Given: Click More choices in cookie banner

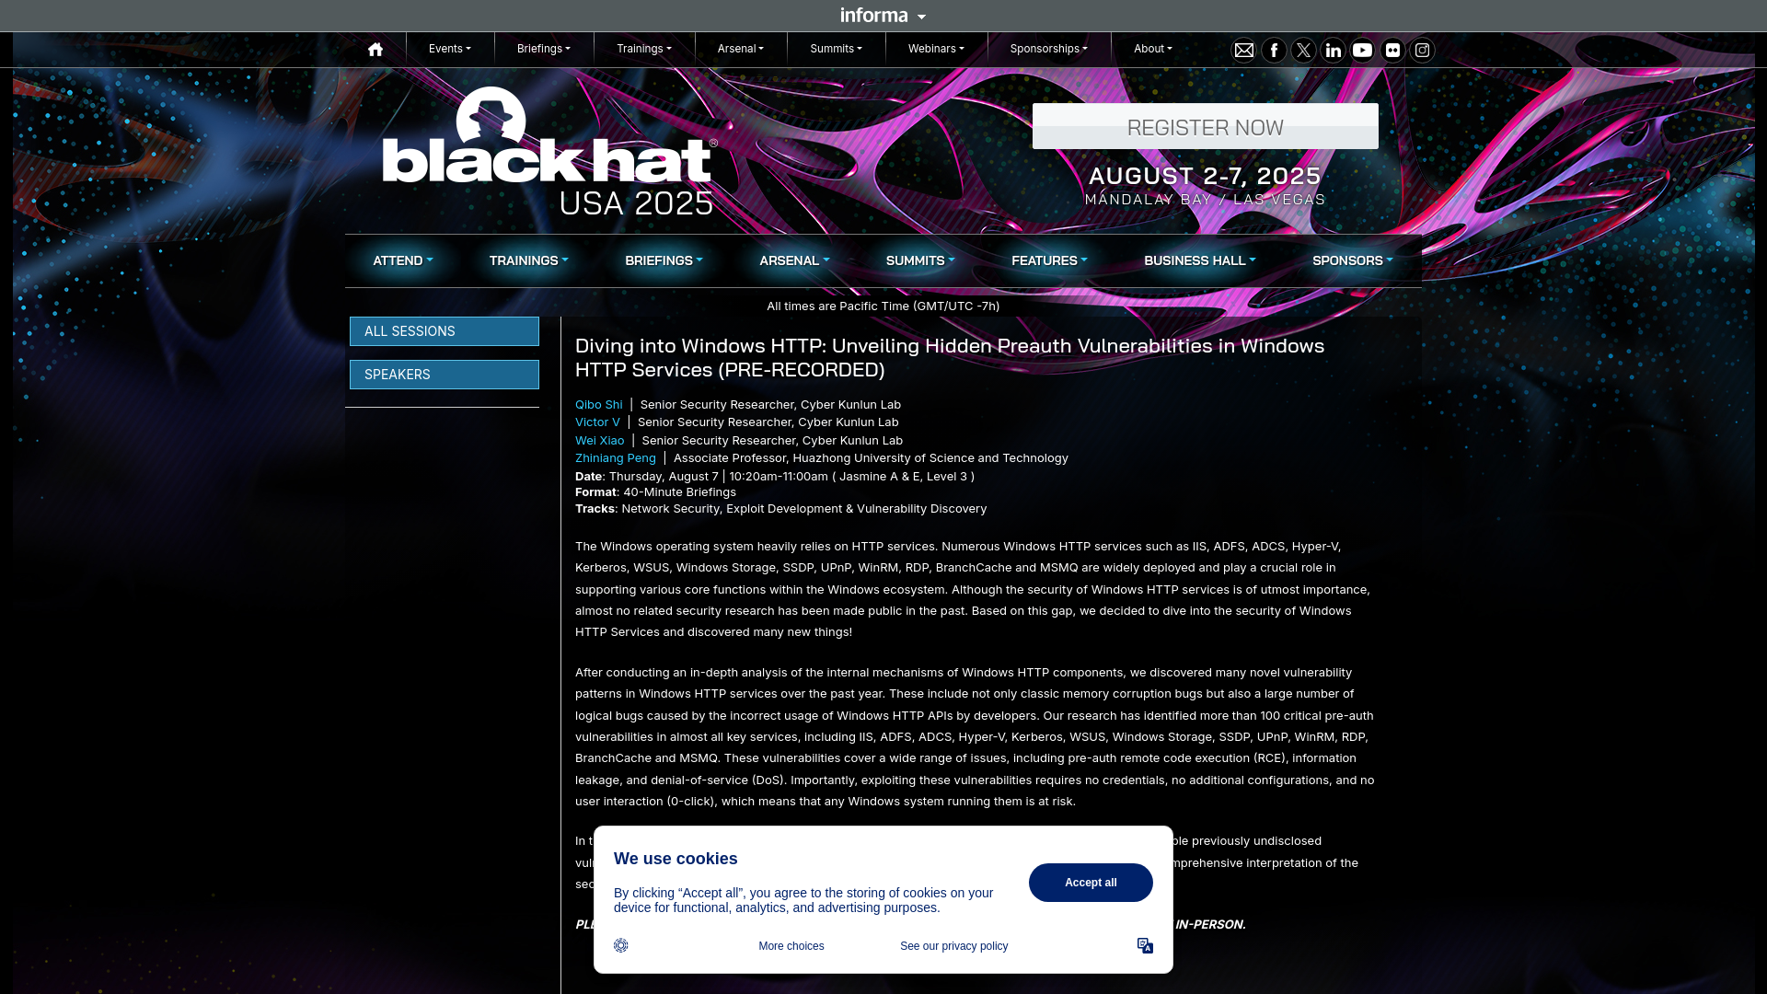Looking at the screenshot, I should pos(791,946).
